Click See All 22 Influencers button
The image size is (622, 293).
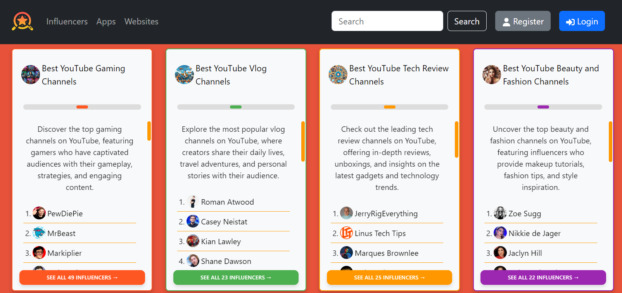(543, 277)
